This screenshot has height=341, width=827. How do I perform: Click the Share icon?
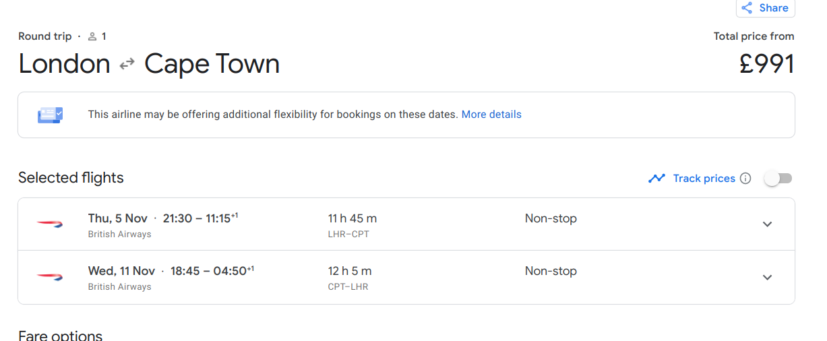click(x=747, y=8)
